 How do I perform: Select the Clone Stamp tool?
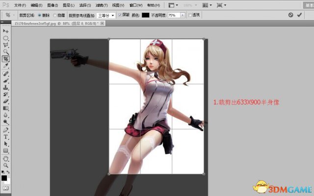pos(5,87)
